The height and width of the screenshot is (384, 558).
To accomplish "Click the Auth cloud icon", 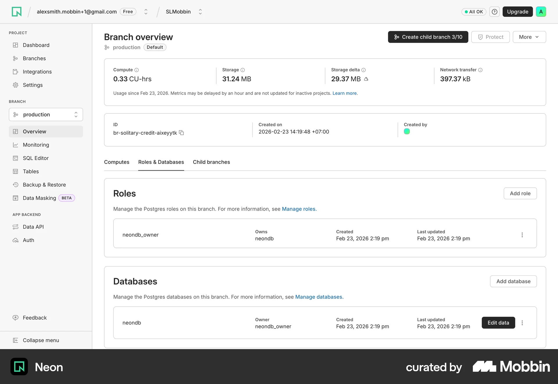I will [15, 240].
